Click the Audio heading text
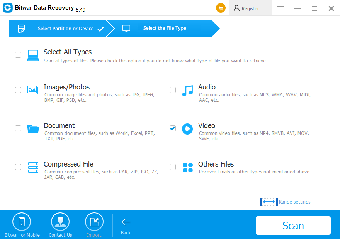The height and width of the screenshot is (239, 340). [207, 87]
